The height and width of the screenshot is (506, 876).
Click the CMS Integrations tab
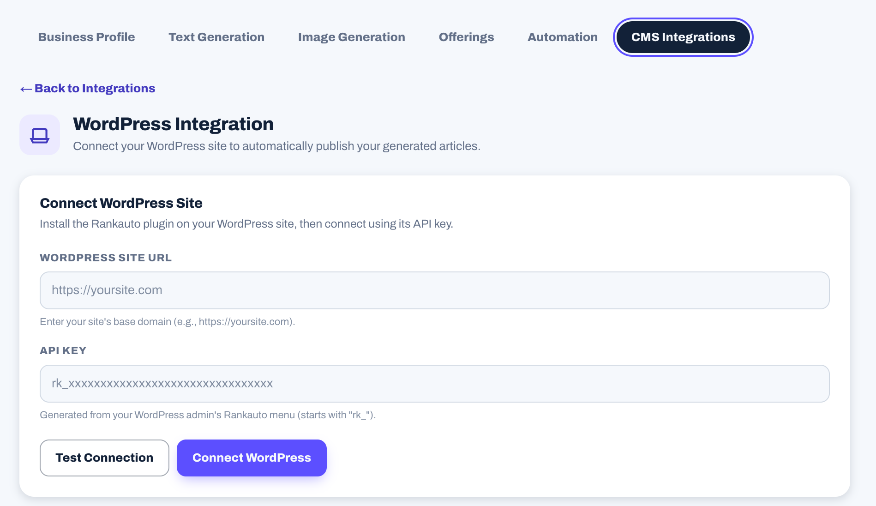[x=683, y=37]
